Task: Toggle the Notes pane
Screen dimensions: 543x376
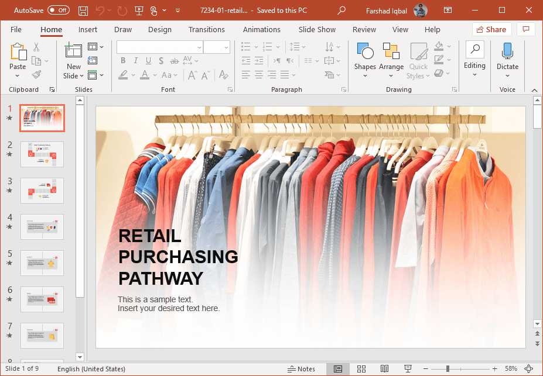Action: [x=302, y=369]
